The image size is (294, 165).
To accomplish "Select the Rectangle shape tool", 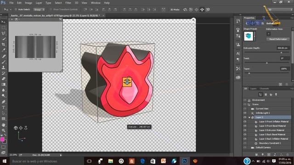I will click(3, 119).
